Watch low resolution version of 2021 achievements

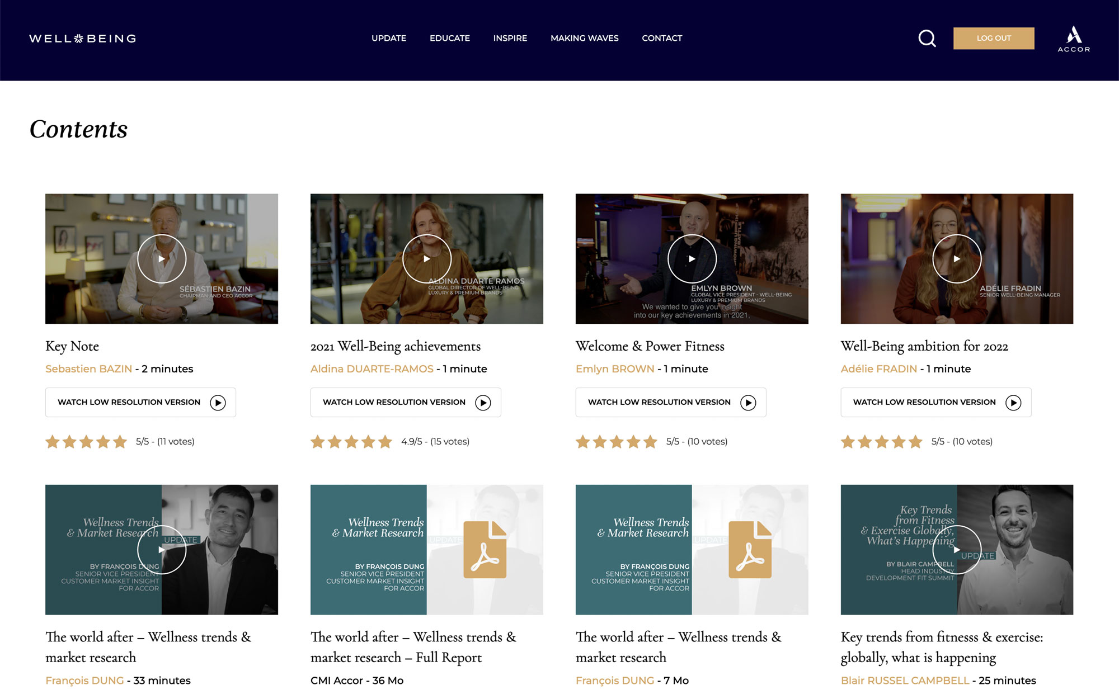click(406, 402)
